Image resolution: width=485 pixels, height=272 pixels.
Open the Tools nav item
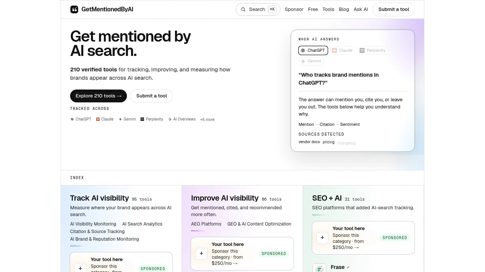(x=329, y=9)
